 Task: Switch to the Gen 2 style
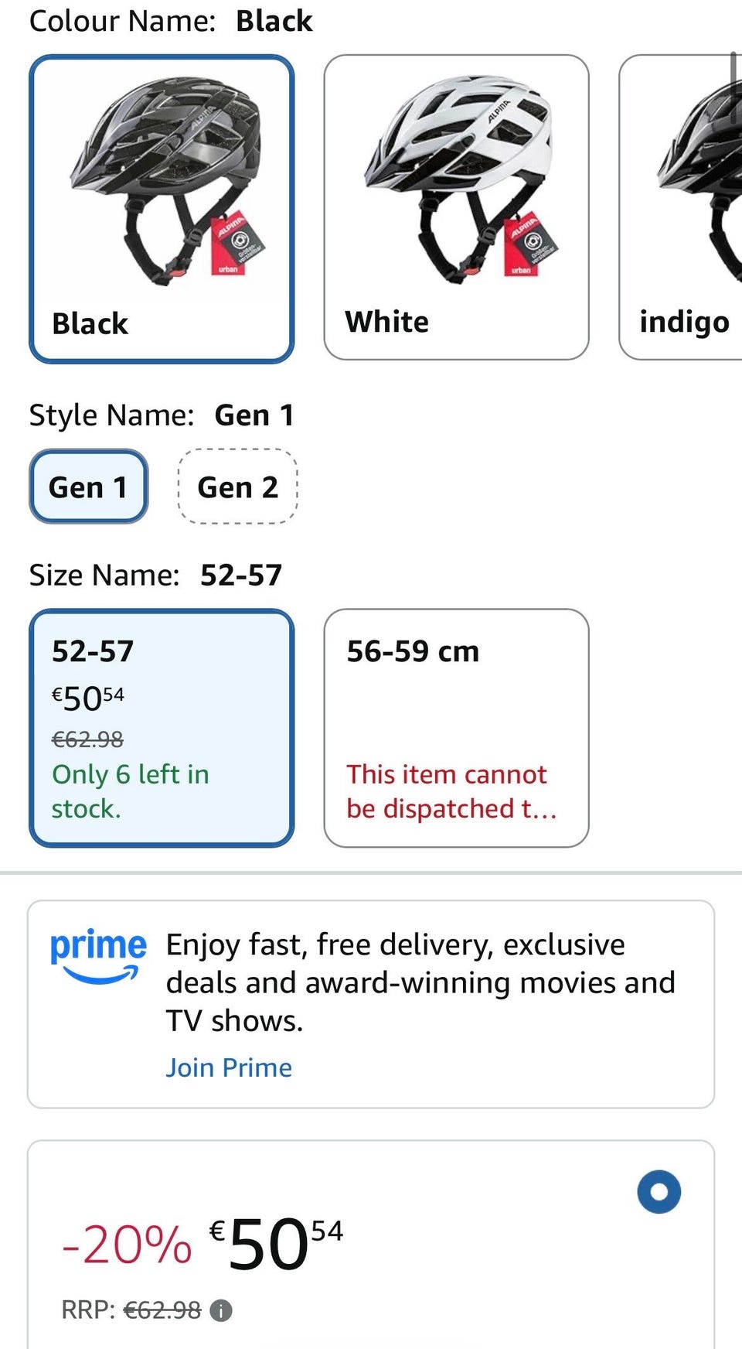pyautogui.click(x=237, y=487)
